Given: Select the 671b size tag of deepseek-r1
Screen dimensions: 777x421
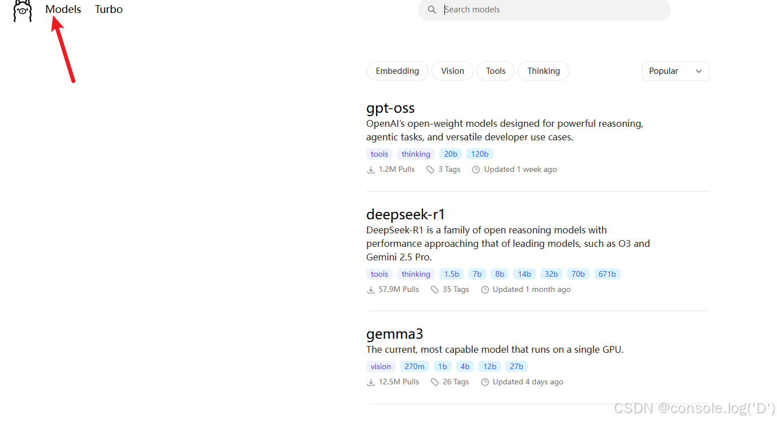Looking at the screenshot, I should pyautogui.click(x=607, y=274).
